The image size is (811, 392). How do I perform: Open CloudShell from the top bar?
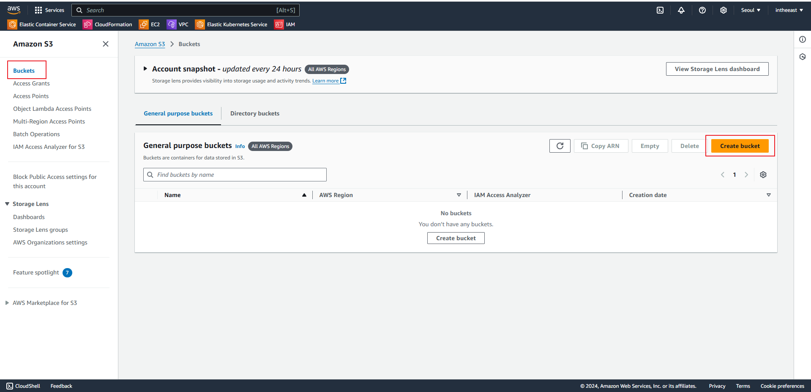click(x=660, y=10)
